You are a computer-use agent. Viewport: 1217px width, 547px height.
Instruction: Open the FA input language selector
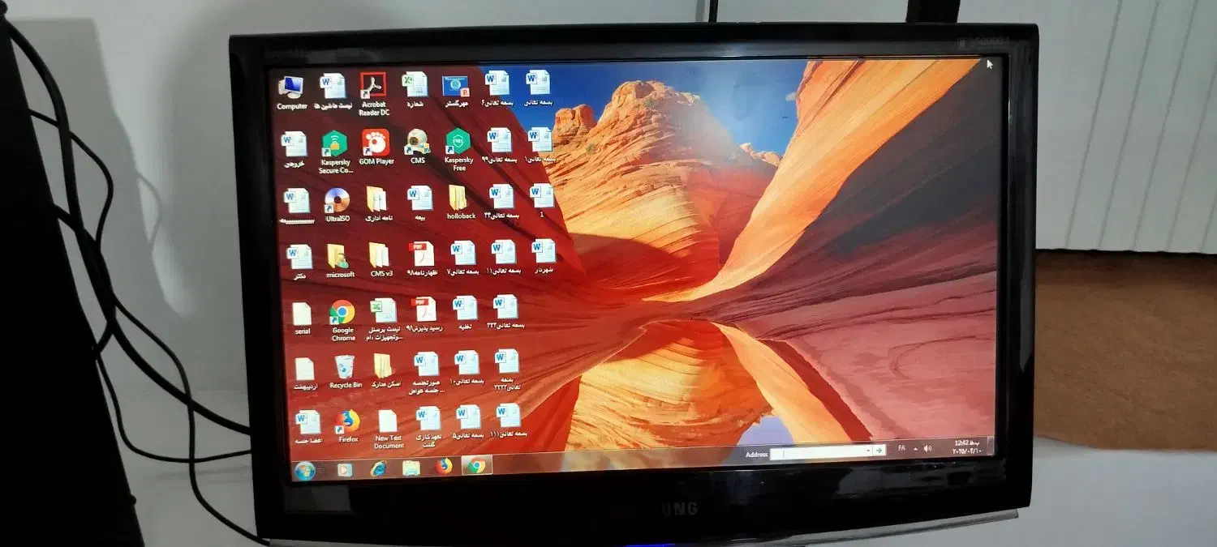coord(901,448)
